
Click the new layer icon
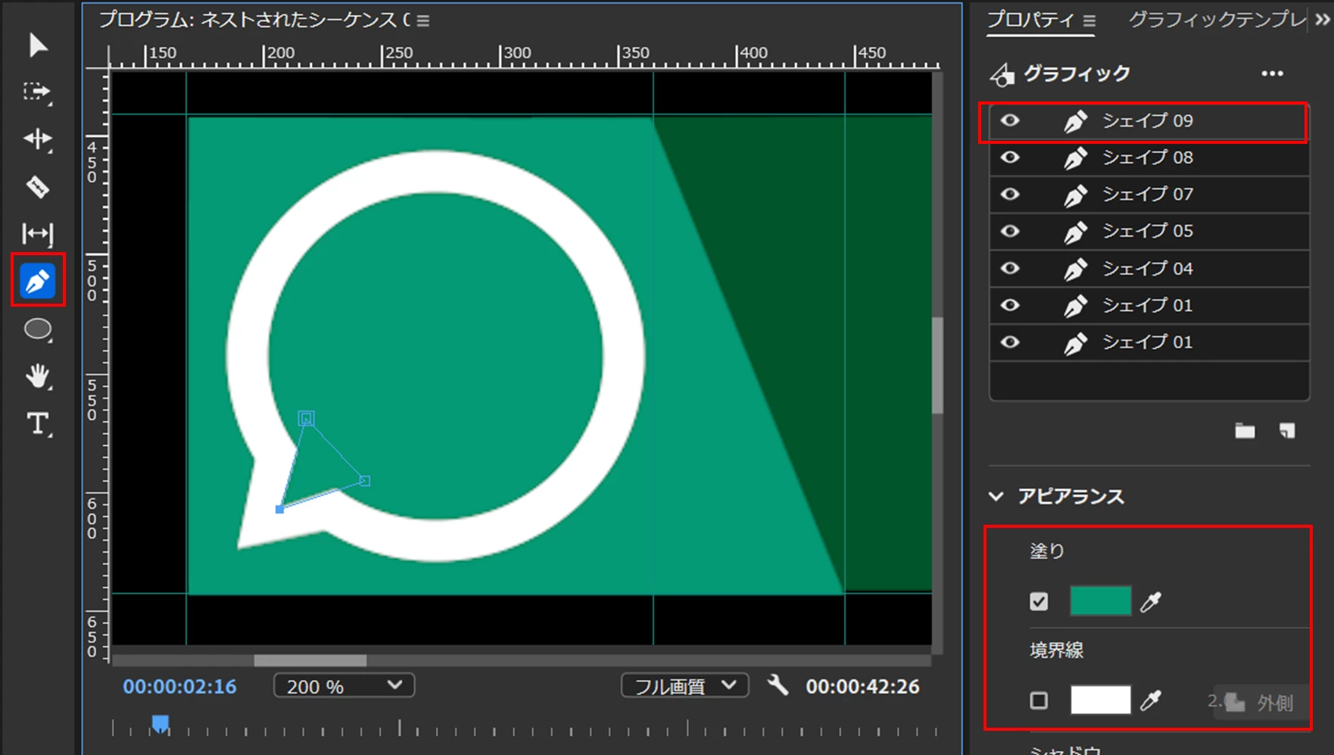[x=1287, y=431]
